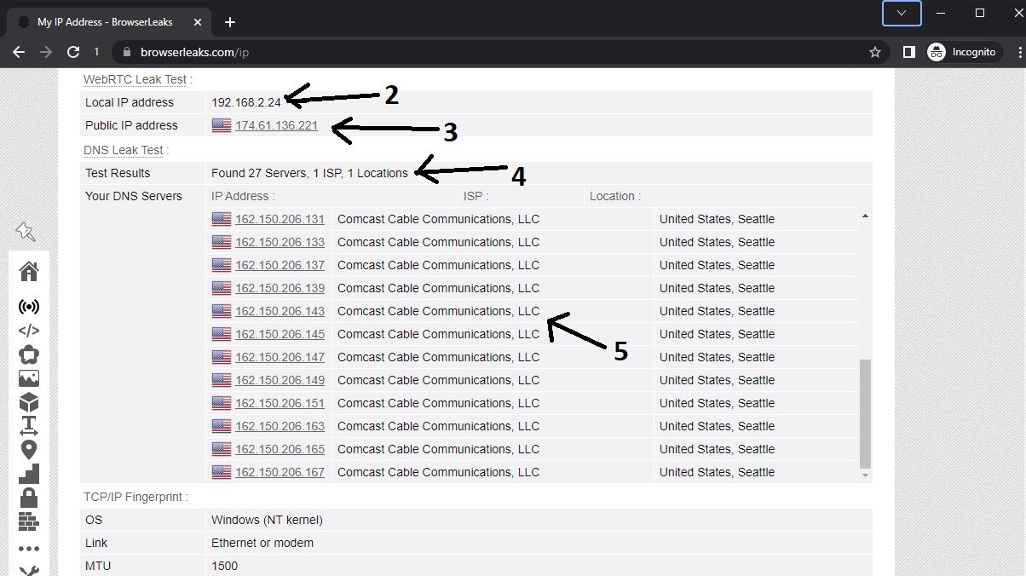Click the US flag beside 174.61.136.221
The width and height of the screenshot is (1026, 576).
tap(222, 125)
